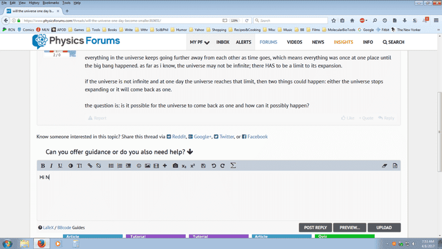Click the camera icon in editor
This screenshot has width=442, height=249.
[x=175, y=166]
